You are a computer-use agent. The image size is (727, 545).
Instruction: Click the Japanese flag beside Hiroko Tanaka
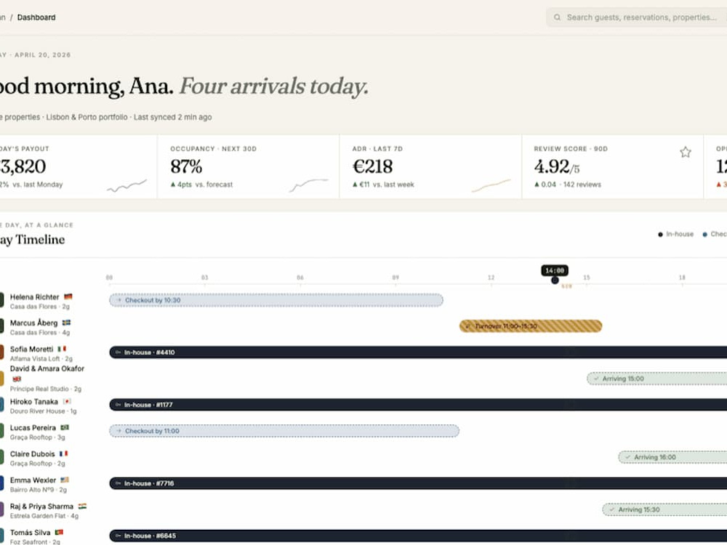coord(67,401)
